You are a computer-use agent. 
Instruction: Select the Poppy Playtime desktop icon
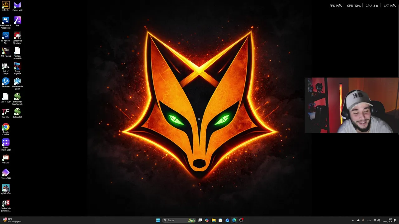click(x=17, y=68)
